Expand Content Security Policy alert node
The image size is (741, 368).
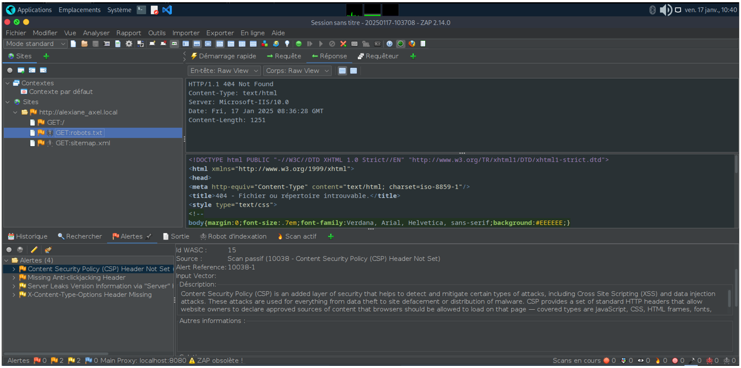[x=14, y=269]
